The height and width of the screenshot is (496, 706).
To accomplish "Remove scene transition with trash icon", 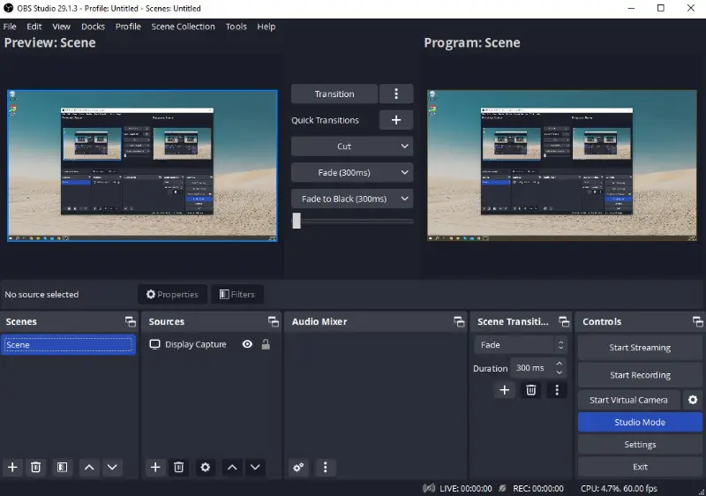I will pyautogui.click(x=531, y=390).
